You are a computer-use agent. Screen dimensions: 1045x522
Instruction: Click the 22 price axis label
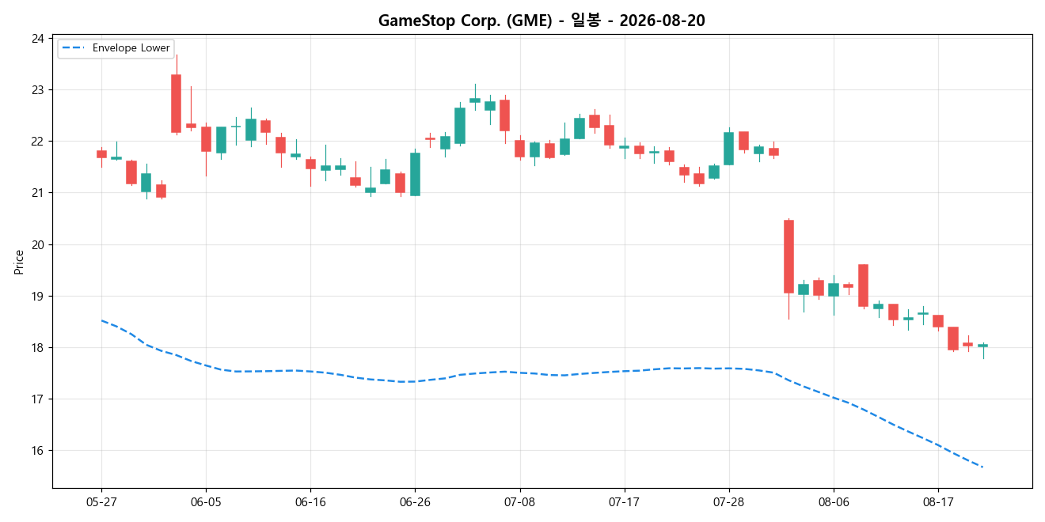pyautogui.click(x=37, y=141)
